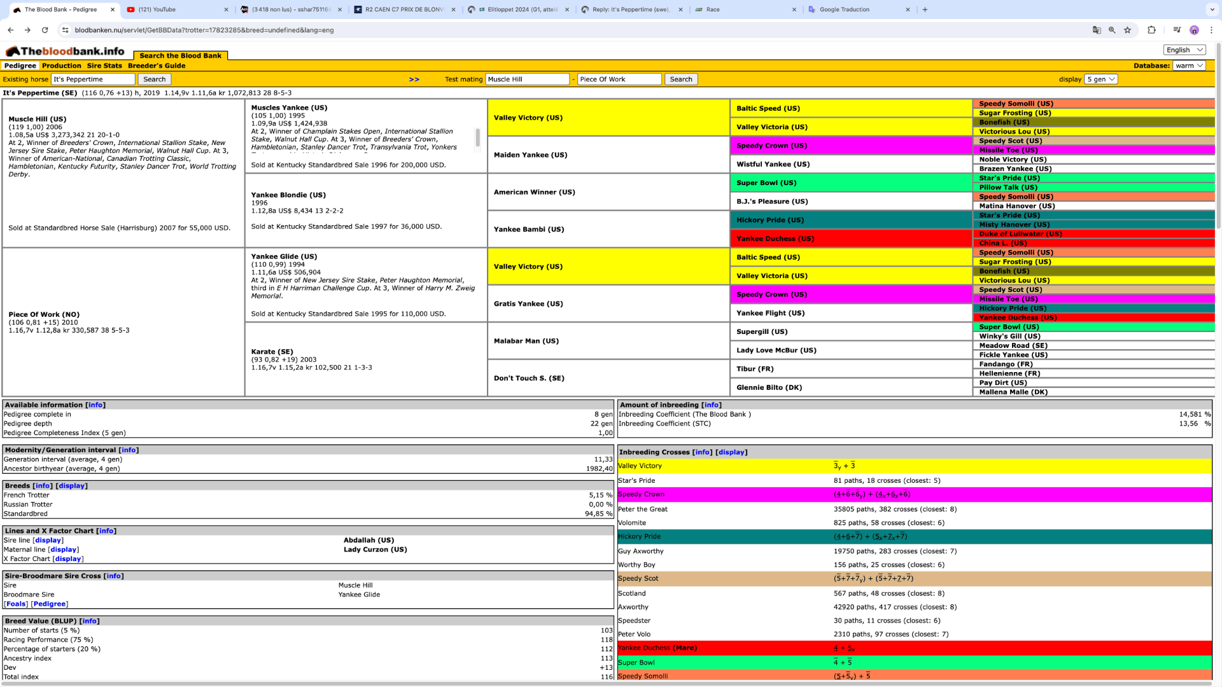Open Chrome three-dot menu

(1211, 30)
